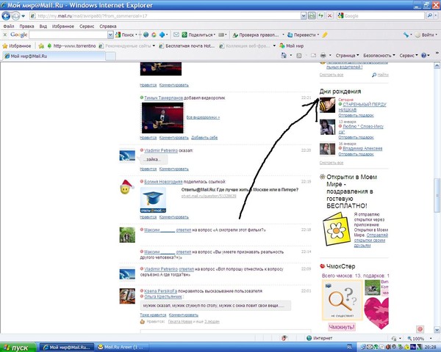Click Добавить себе under the video
Image resolution: width=441 pixels, height=352 pixels.
coord(204,138)
